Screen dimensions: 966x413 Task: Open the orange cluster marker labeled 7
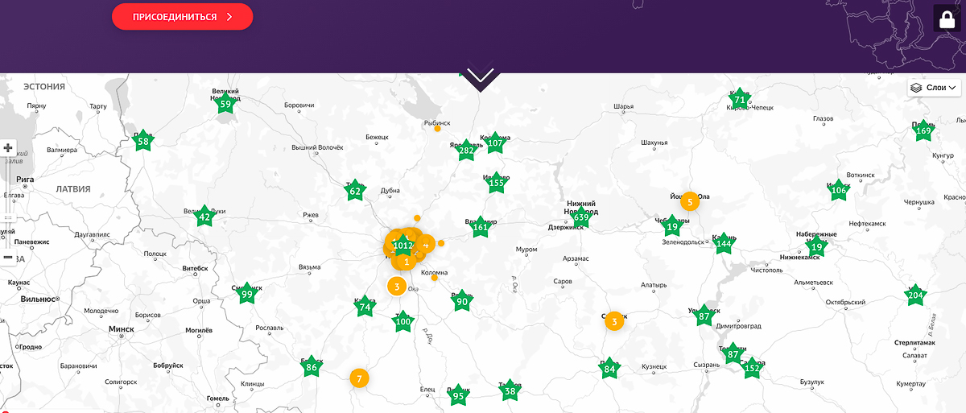pyautogui.click(x=359, y=378)
